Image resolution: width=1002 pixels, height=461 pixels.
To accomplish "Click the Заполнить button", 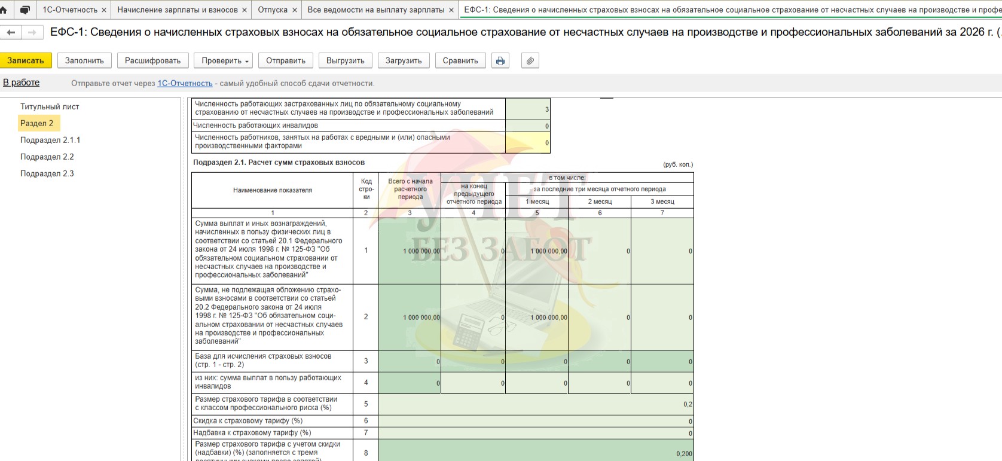I will 84,60.
